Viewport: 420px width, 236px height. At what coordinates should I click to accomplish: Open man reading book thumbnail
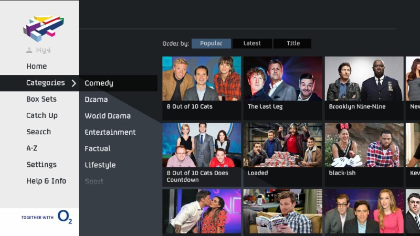point(283,211)
